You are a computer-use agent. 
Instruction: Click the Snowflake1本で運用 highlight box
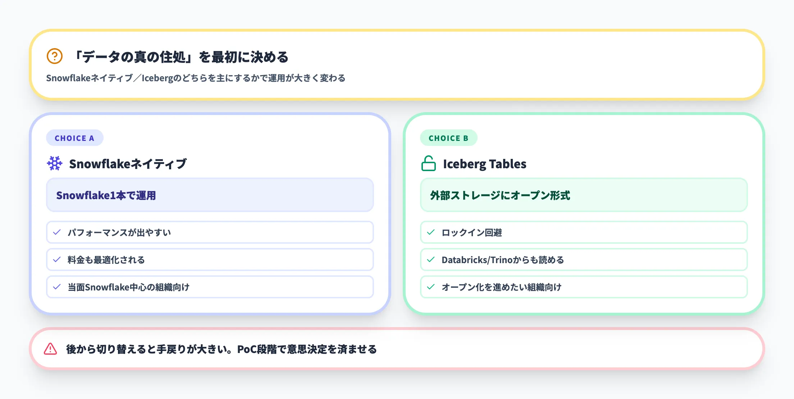coord(210,195)
